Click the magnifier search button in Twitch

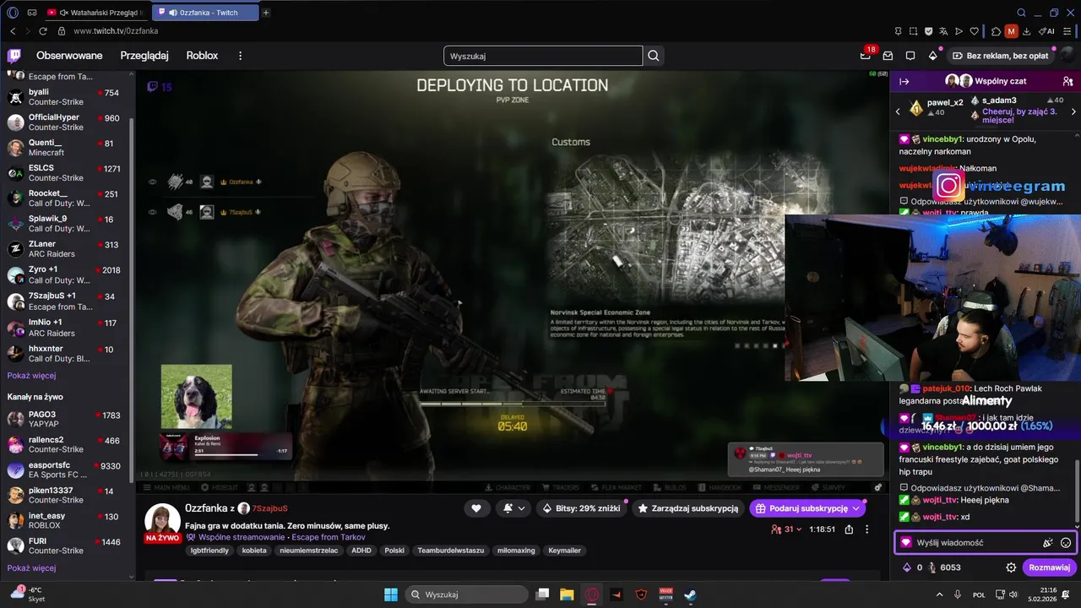pyautogui.click(x=654, y=56)
